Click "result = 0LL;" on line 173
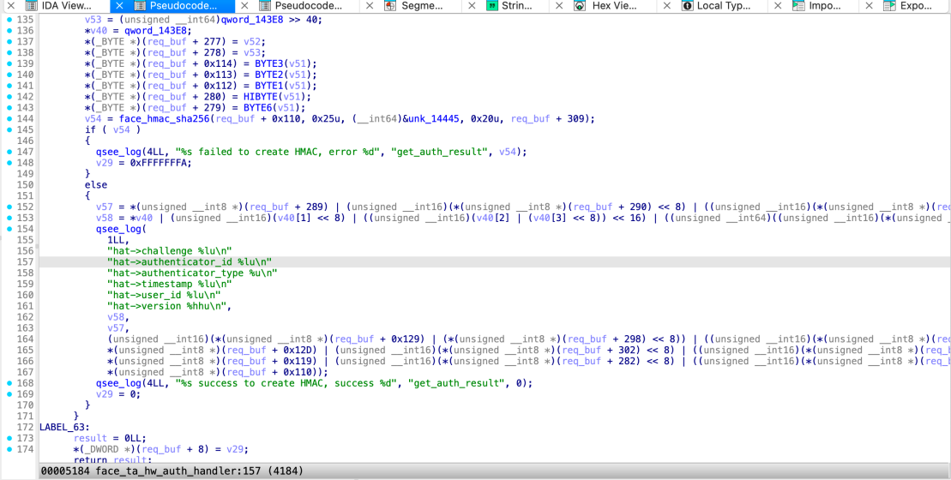This screenshot has height=480, width=951. (x=110, y=438)
